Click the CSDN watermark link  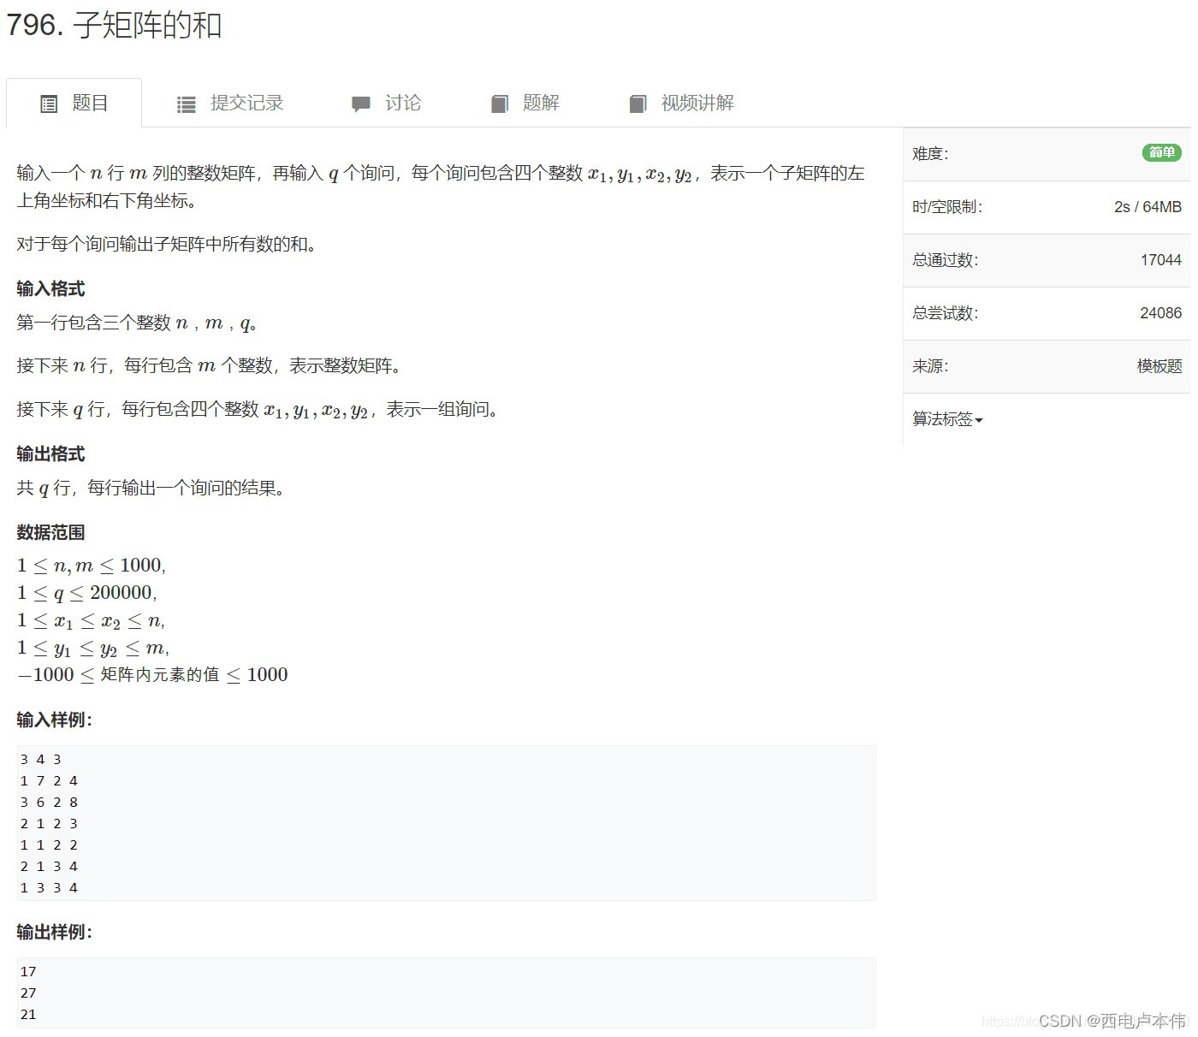(x=1061, y=1020)
